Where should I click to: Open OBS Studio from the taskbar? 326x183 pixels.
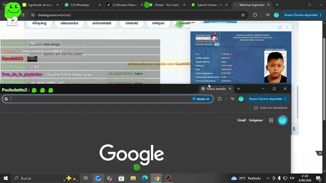(x=168, y=178)
